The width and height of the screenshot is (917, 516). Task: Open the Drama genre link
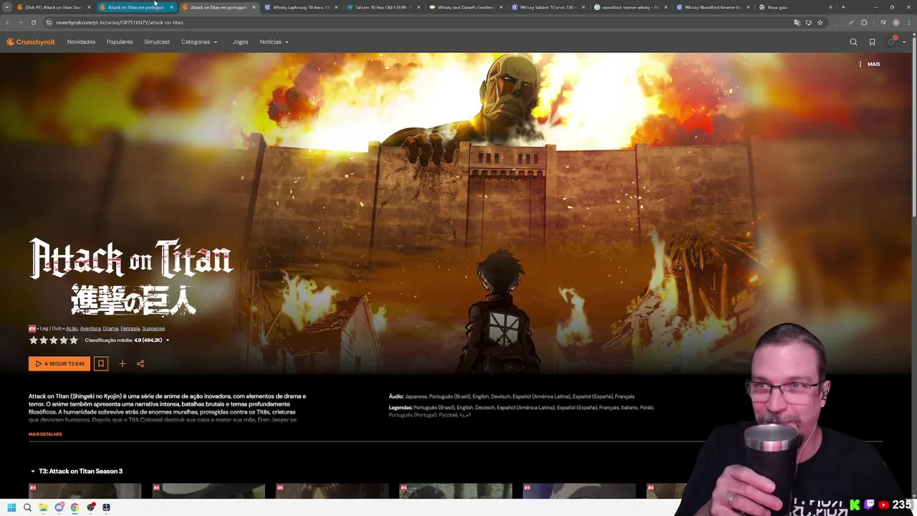click(x=110, y=329)
